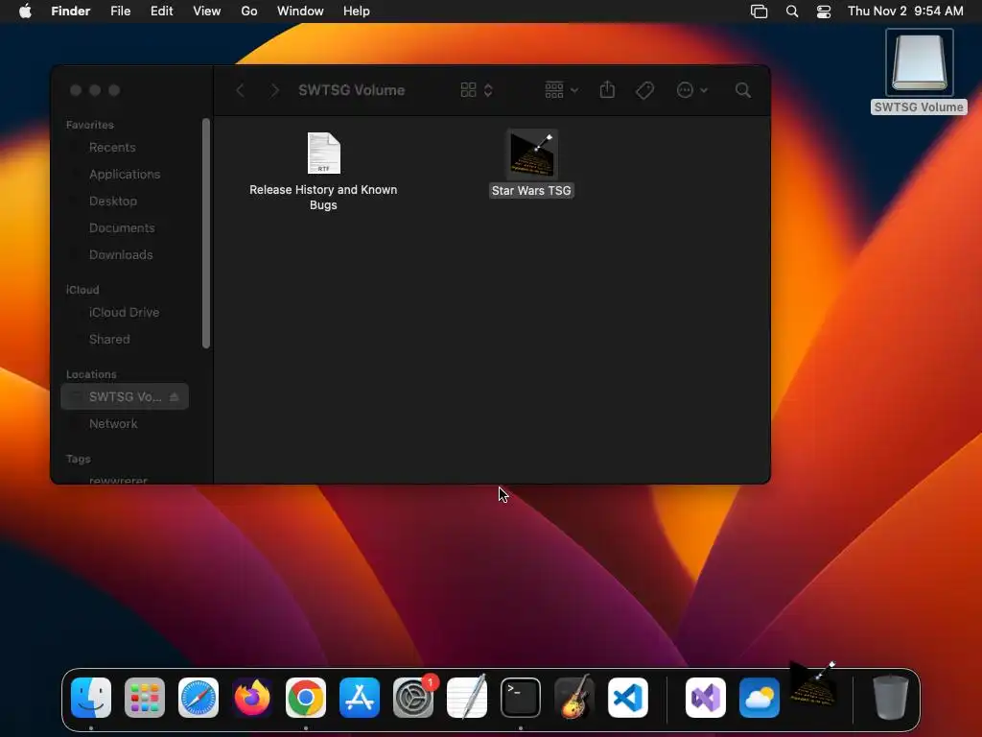Viewport: 982px width, 737px height.
Task: Select SWTSG Volume in sidebar Locations
Action: (125, 396)
